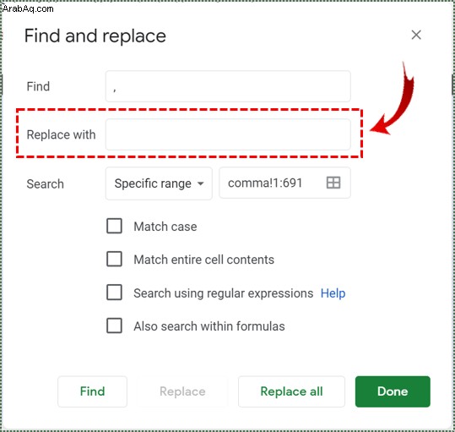
Task: Open the Specific range search dropdown
Action: click(159, 183)
